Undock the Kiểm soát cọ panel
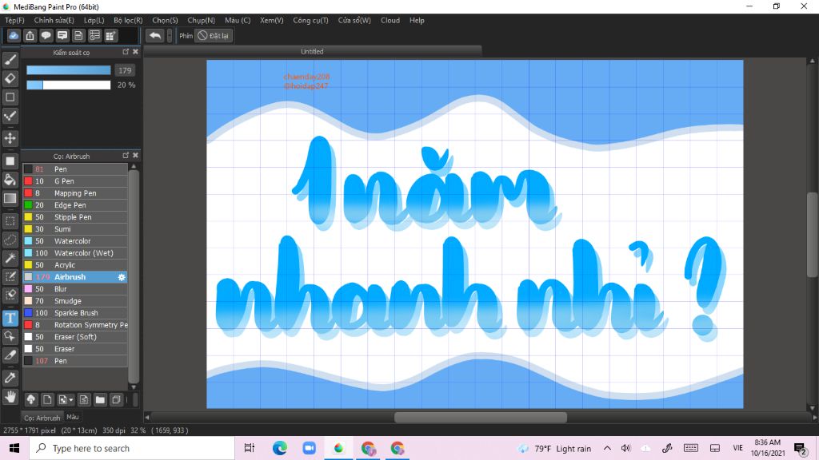Viewport: 819px width, 460px height. coord(126,52)
